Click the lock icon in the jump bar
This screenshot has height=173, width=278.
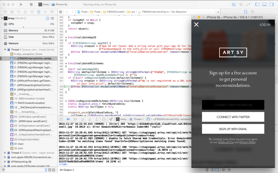[x=218, y=12]
